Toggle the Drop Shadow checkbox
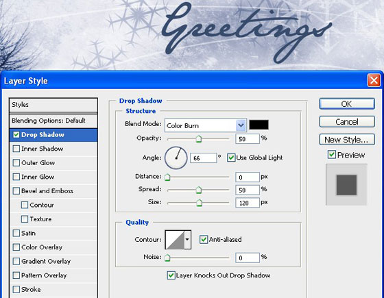This screenshot has width=384, height=298. 16,134
